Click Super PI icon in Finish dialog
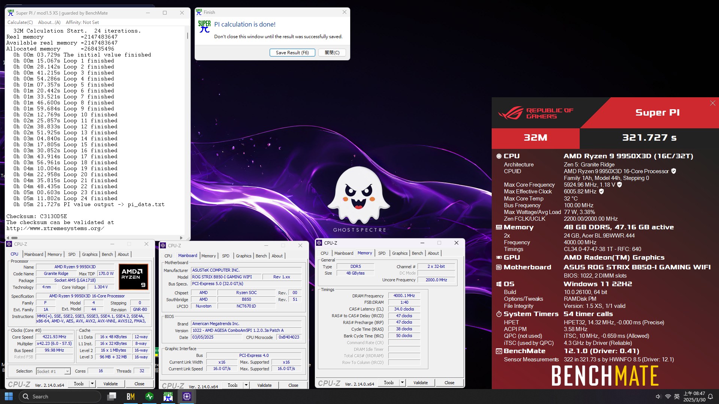The height and width of the screenshot is (404, 719). (204, 27)
